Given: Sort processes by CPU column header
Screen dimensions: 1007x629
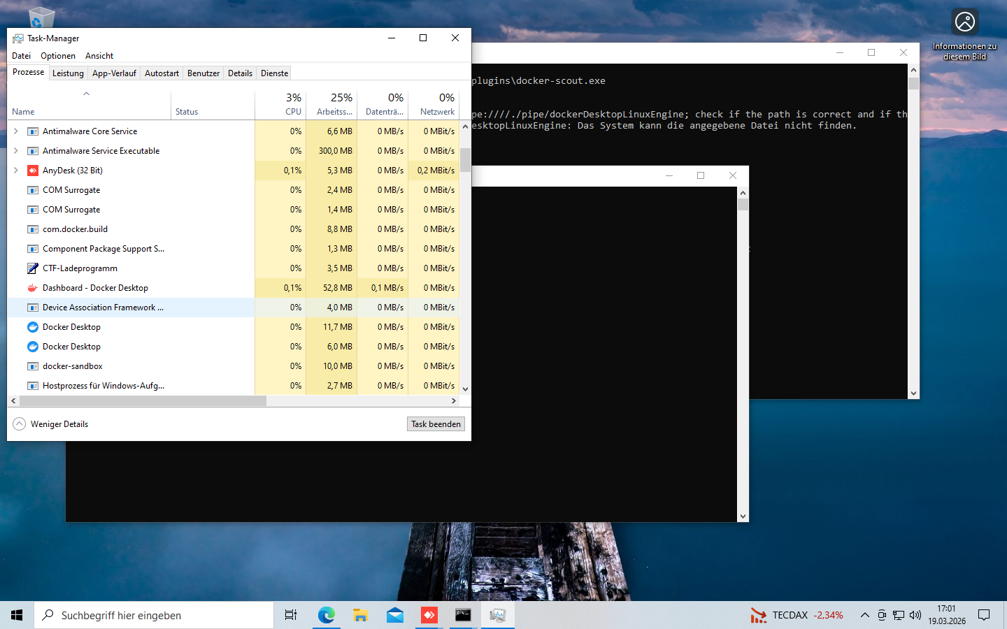Looking at the screenshot, I should pos(280,105).
